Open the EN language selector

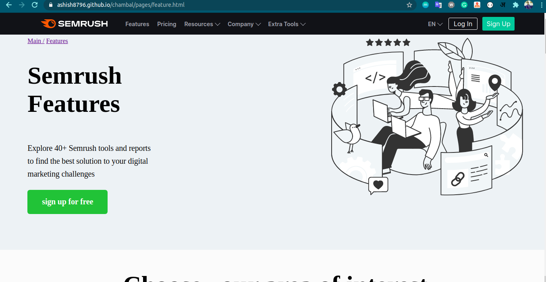pos(435,24)
